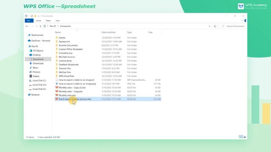The height and width of the screenshot is (152, 271).
Task: Select Monthly sales - Copy.xlsx file icon
Action: coord(56,91)
